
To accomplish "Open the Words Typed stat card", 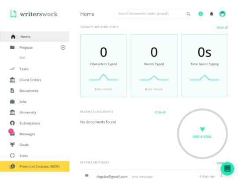I will 154,65.
